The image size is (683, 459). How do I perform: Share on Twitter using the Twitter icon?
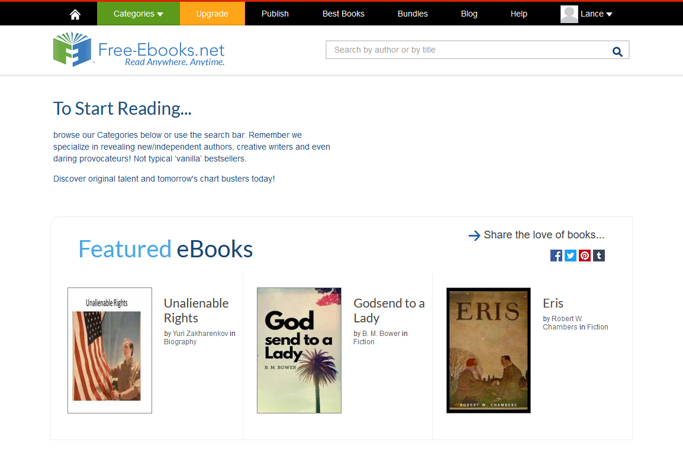tap(570, 256)
